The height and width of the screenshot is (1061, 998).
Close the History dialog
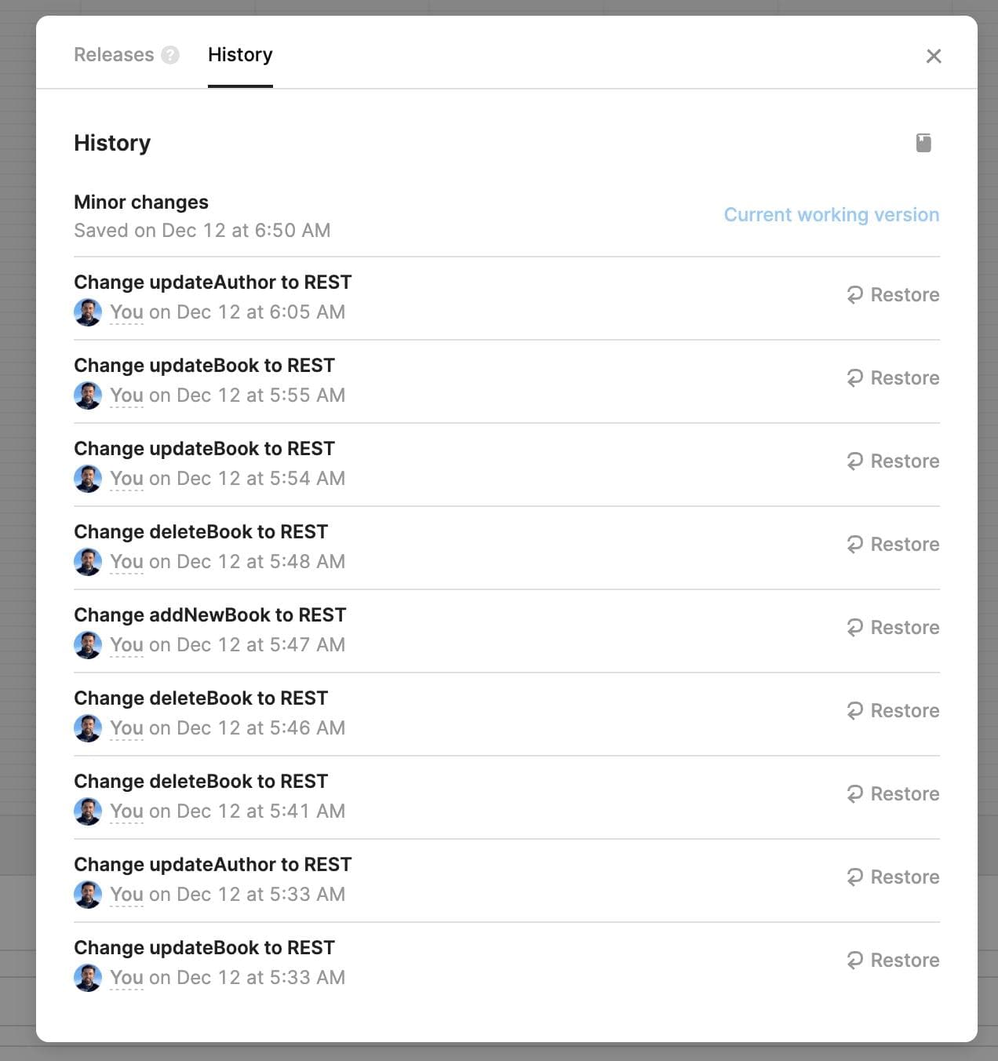[933, 56]
